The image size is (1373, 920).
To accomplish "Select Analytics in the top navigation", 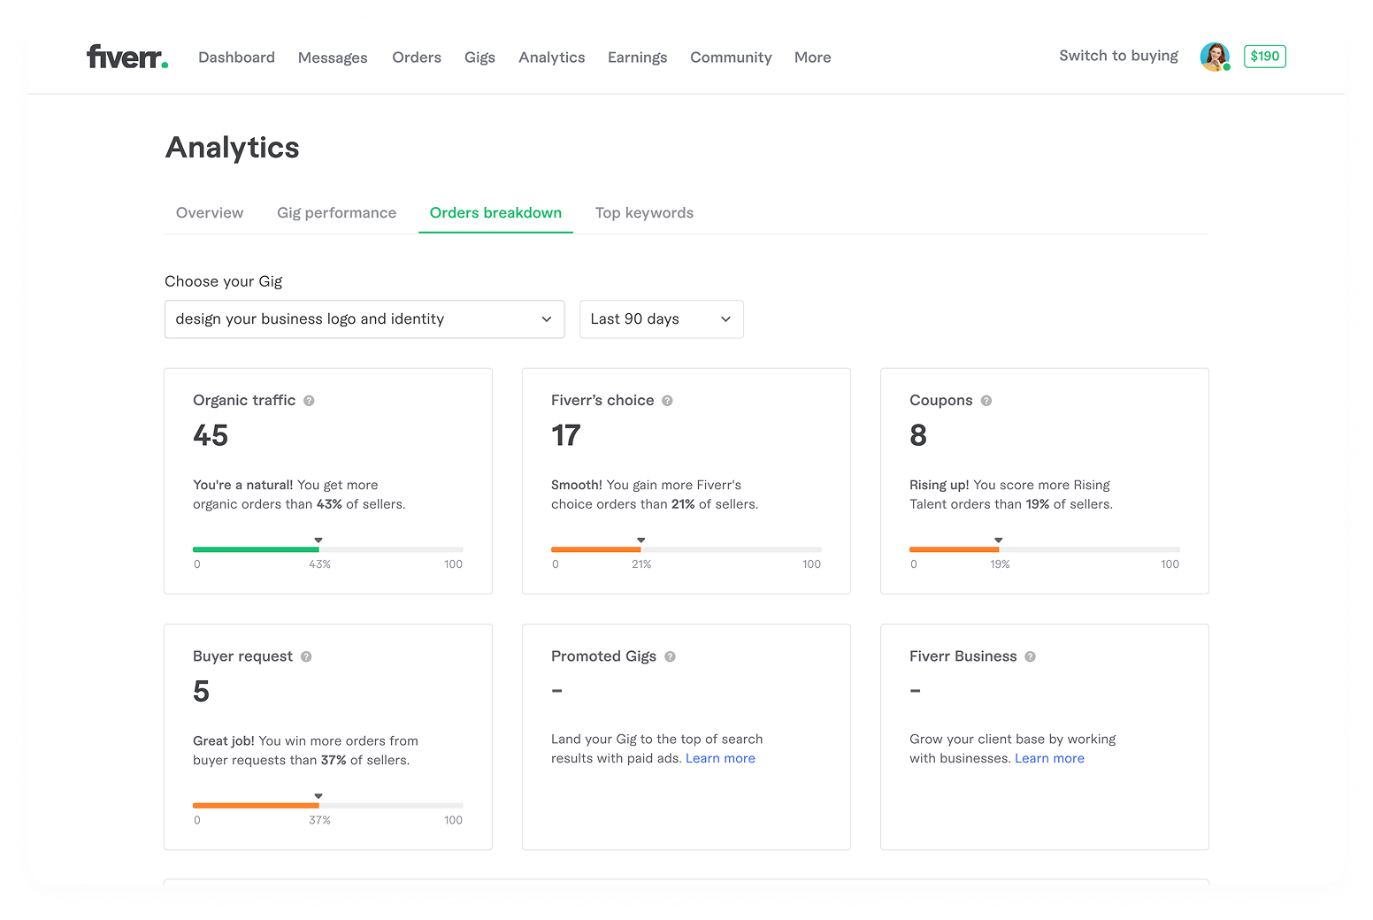I will tap(552, 57).
